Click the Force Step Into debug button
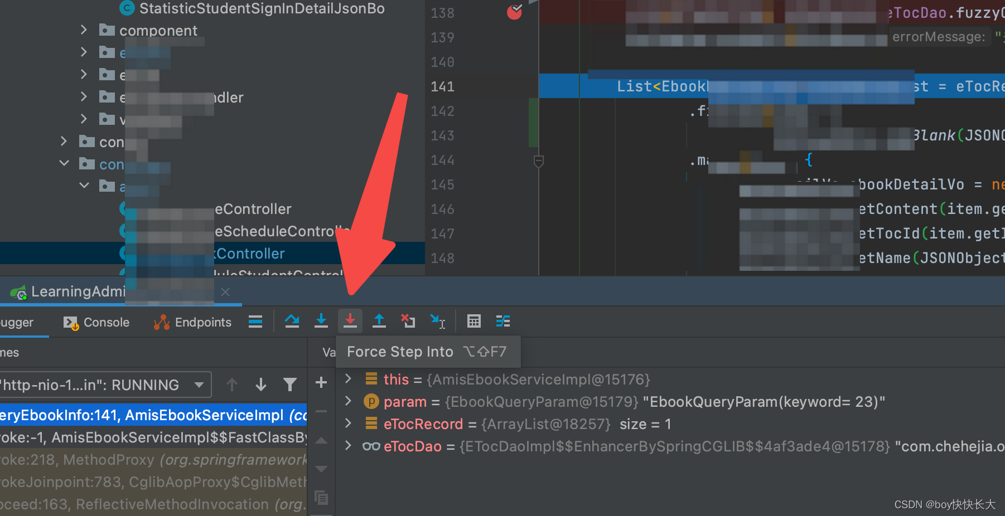Viewport: 1005px width, 516px height. 350,321
